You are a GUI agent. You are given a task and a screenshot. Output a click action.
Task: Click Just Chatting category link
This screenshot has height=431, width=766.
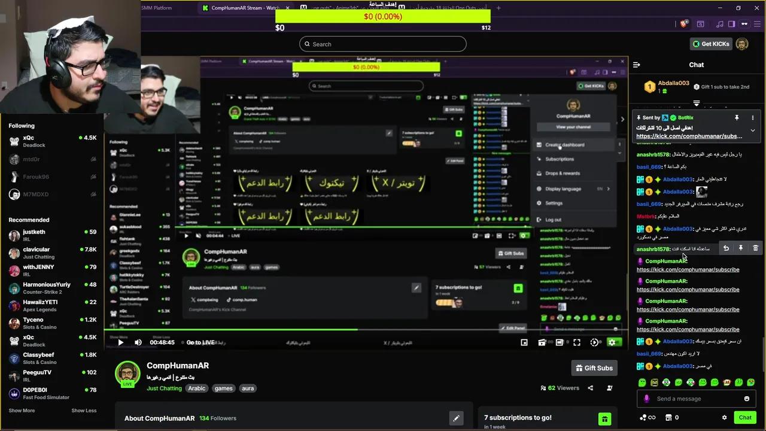pyautogui.click(x=164, y=388)
